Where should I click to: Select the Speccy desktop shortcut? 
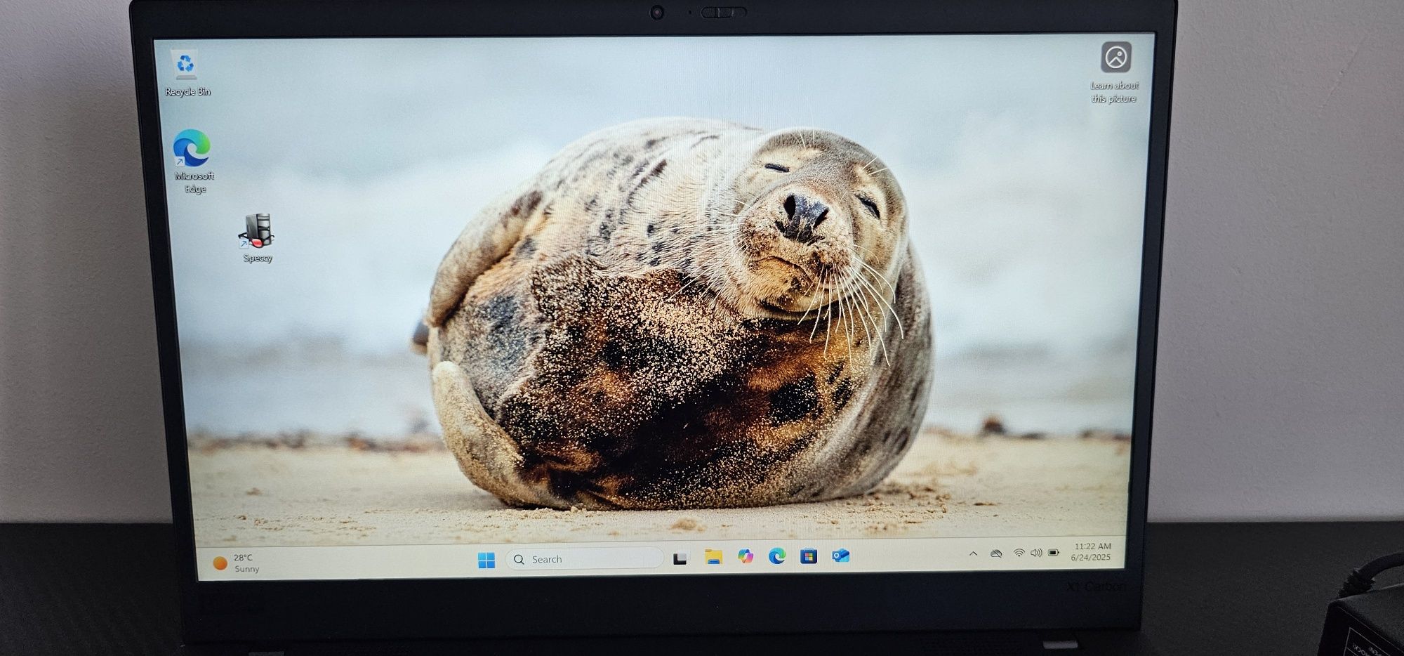[257, 238]
